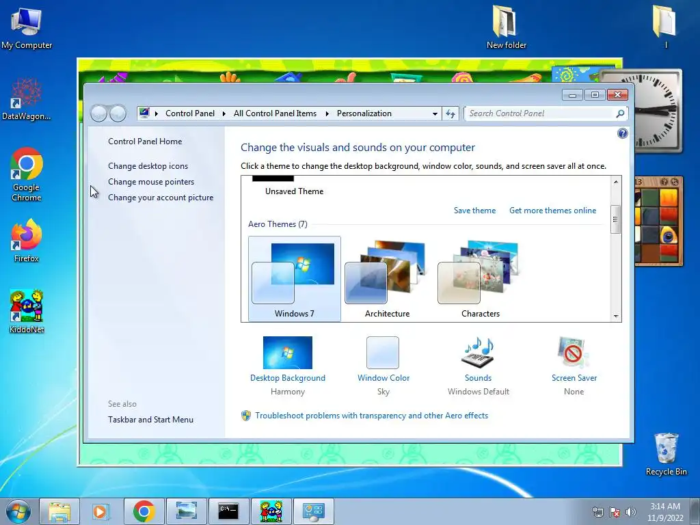Click All Control Panel Items breadcrumb
Screen dimensions: 700x525
[x=275, y=113]
